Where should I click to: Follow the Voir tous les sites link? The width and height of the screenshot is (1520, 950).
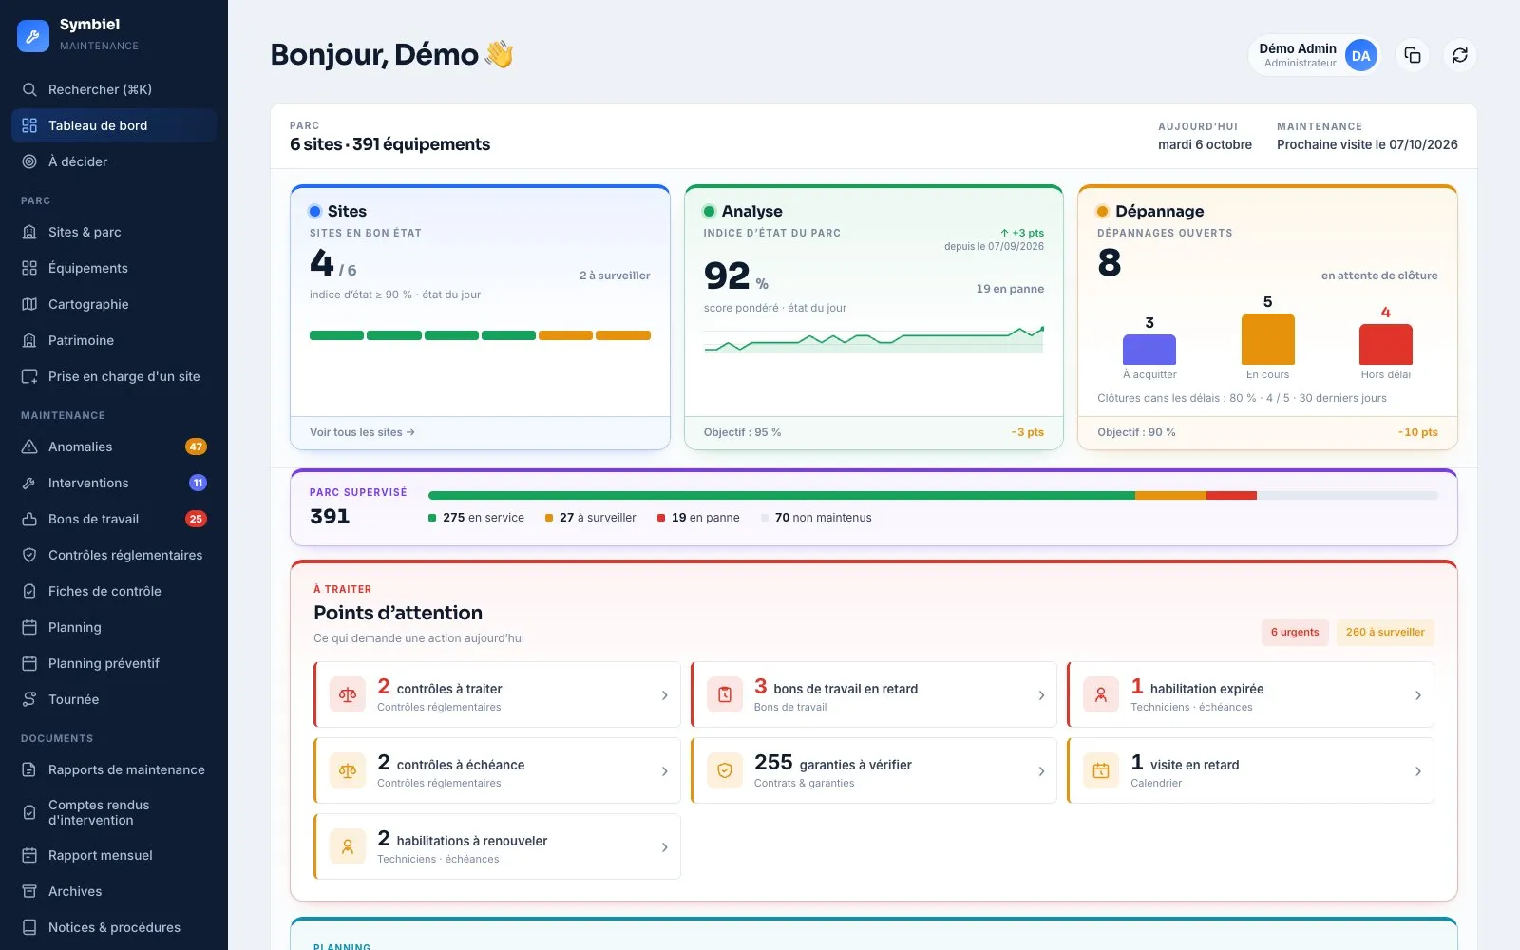[362, 432]
